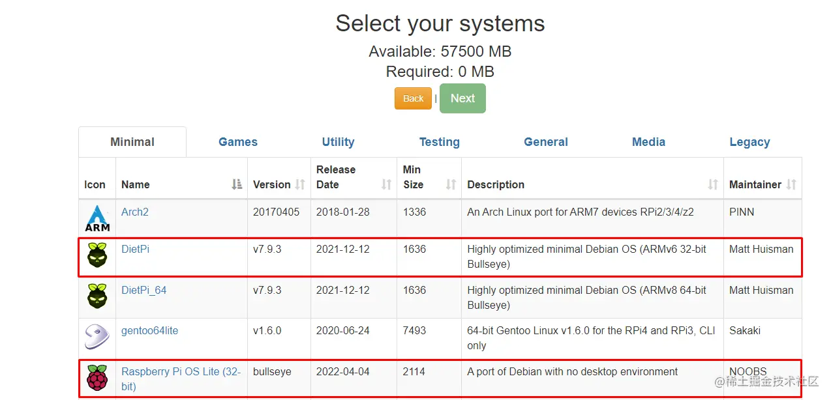Open the Minimal tab

point(132,142)
